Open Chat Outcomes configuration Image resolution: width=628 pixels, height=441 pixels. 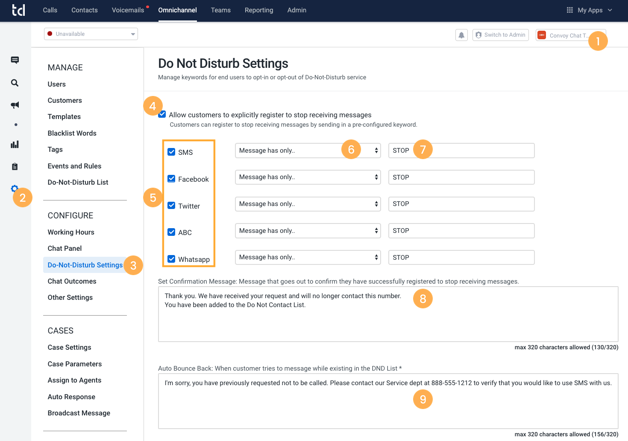(72, 281)
